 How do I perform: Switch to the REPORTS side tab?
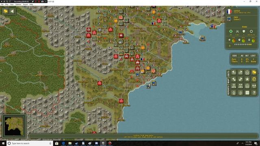pyautogui.click(x=228, y=90)
